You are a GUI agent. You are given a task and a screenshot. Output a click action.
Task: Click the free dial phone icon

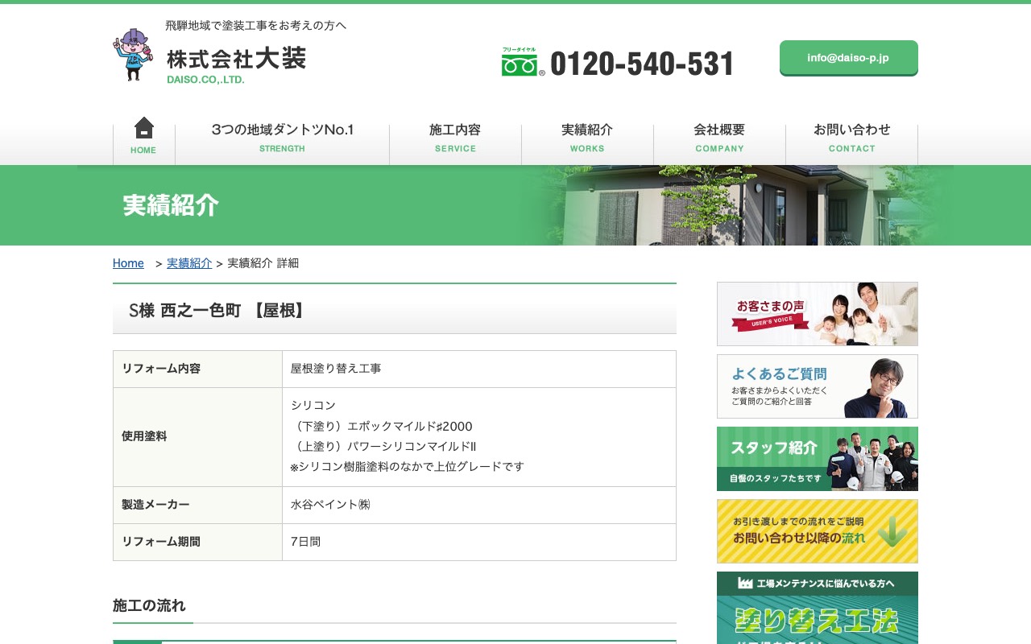click(x=523, y=62)
